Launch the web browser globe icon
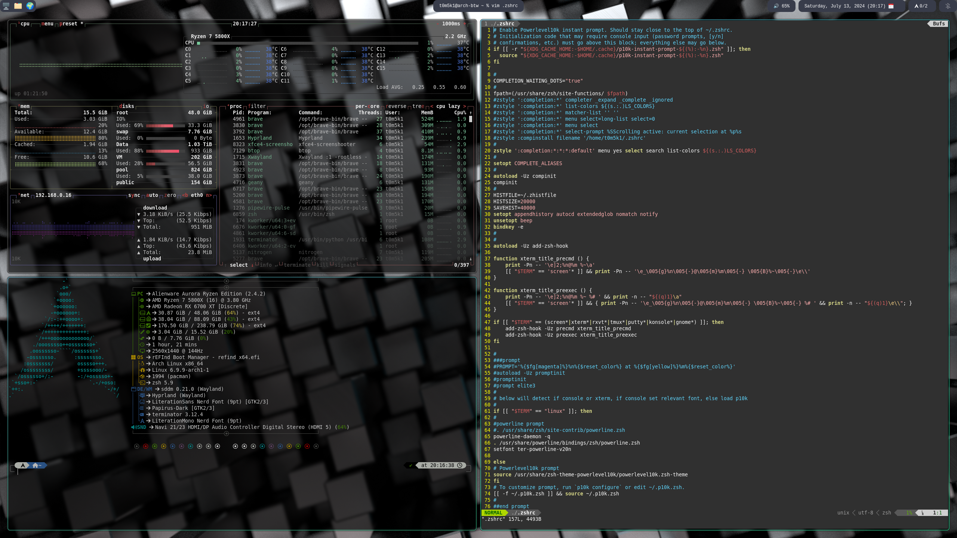The width and height of the screenshot is (957, 538). (x=30, y=6)
